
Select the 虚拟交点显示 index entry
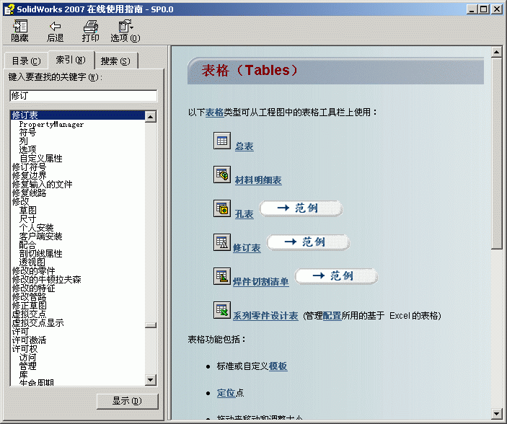pos(38,323)
